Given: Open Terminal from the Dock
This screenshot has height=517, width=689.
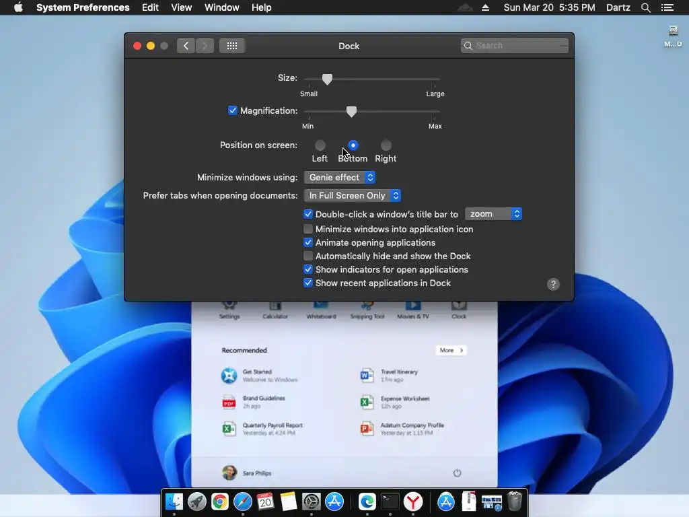Looking at the screenshot, I should click(x=390, y=502).
